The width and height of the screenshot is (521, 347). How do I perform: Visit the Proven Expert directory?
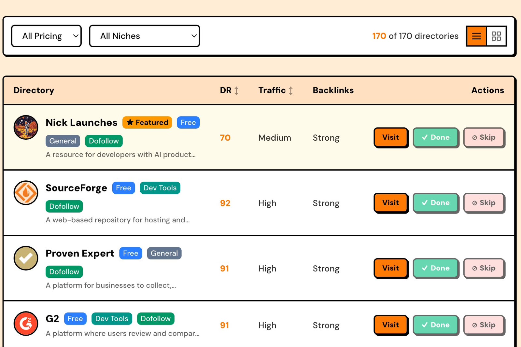coord(390,268)
